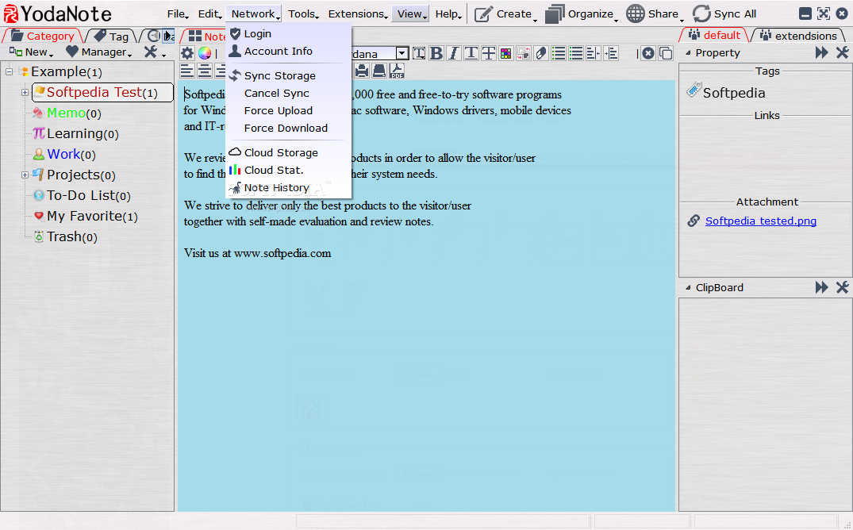Open the wrench tools dropdown in category panel
Screen dimensions: 853x530
click(155, 52)
